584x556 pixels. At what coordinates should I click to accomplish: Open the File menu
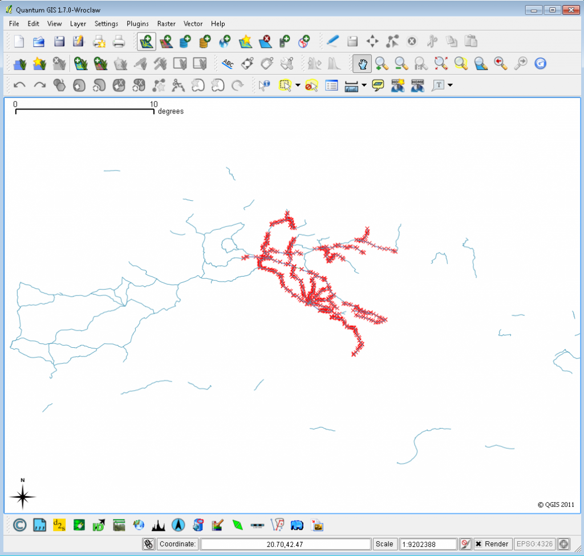(x=14, y=24)
